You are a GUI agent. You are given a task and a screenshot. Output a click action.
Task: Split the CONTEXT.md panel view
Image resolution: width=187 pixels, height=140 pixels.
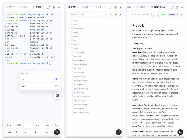(x=177, y=8)
